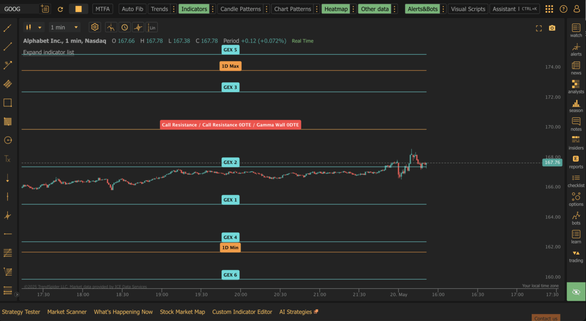
Task: Open the apps grid icon
Action: click(x=549, y=9)
